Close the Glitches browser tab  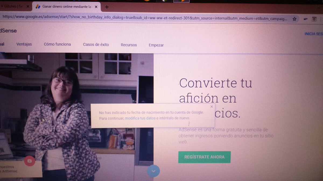27,6
